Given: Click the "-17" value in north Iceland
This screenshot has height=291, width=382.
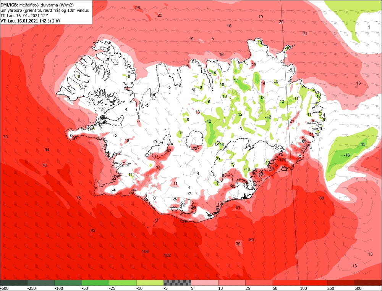Looking at the screenshot, I should pos(235,80).
